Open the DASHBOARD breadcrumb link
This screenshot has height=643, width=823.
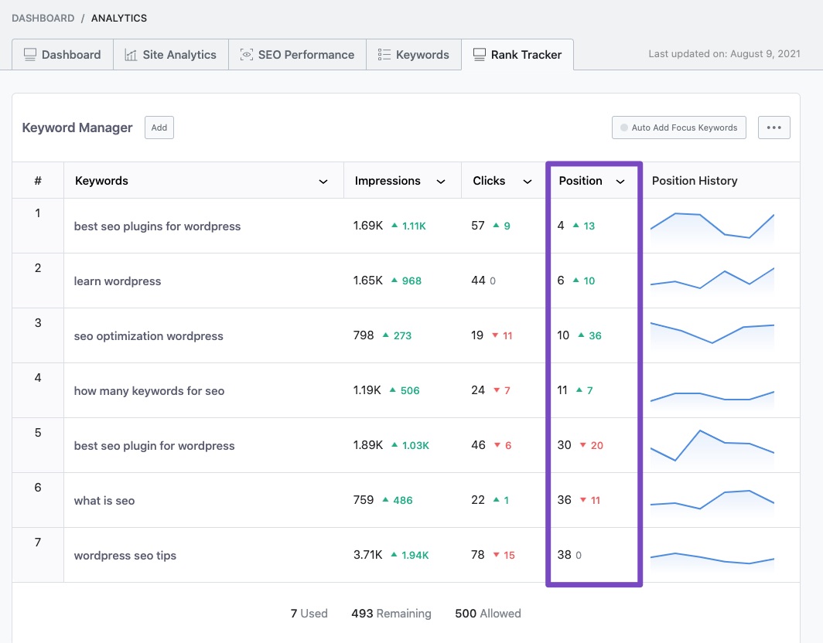pyautogui.click(x=41, y=18)
